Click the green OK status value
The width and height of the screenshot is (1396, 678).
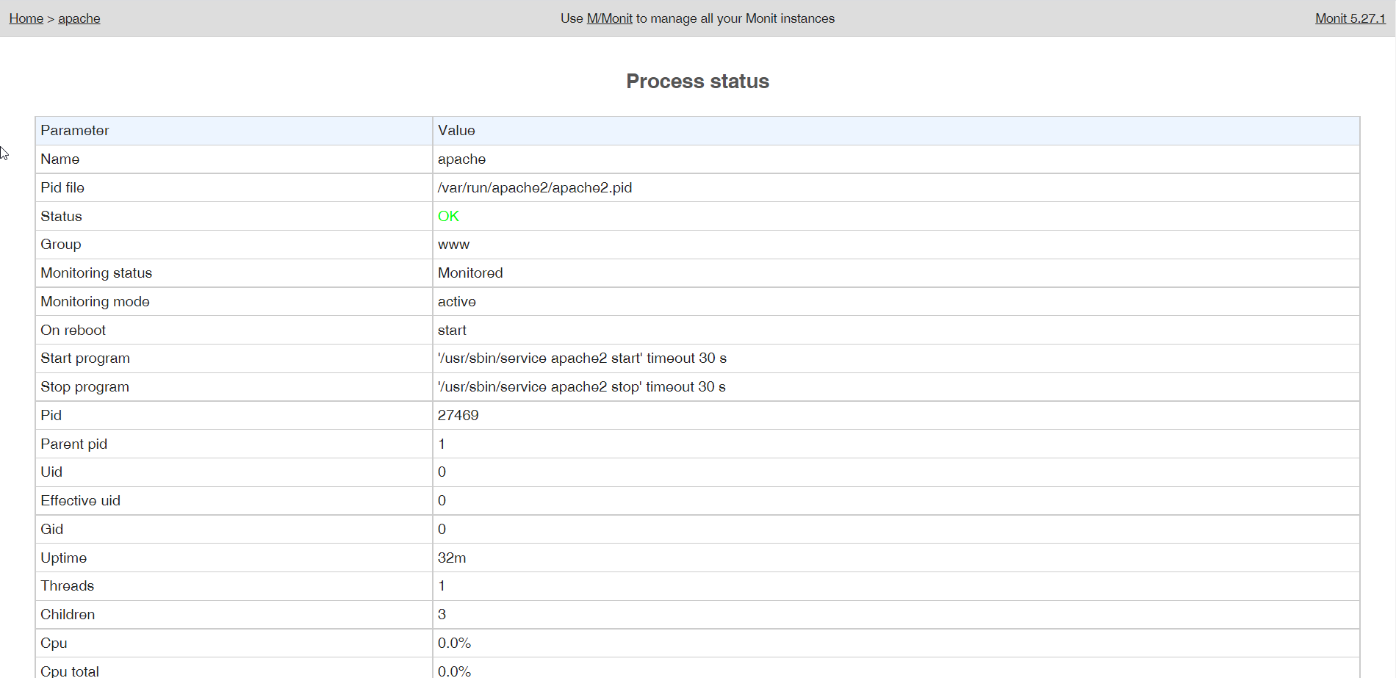(448, 216)
